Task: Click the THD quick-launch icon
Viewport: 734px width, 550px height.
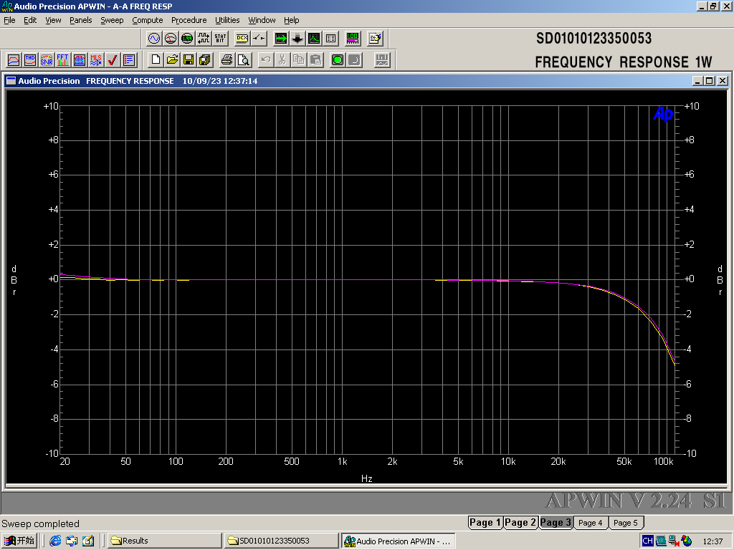Action: coord(30,60)
